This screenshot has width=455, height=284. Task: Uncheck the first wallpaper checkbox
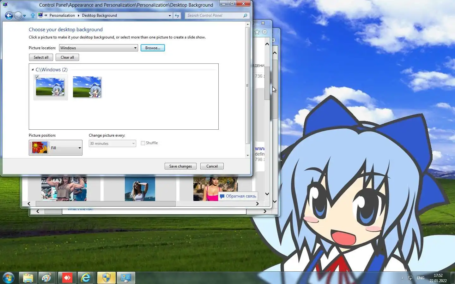[37, 77]
